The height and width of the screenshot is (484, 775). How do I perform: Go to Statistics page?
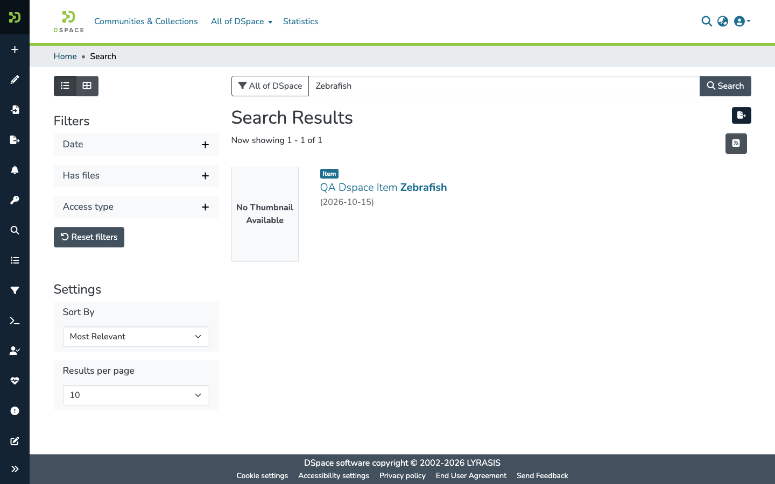point(300,22)
